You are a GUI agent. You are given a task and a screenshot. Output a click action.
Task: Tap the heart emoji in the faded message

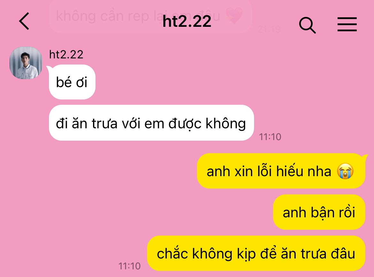(x=234, y=16)
